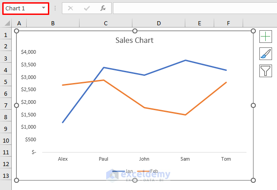The width and height of the screenshot is (277, 190).
Task: Click the Enter checkmark in formula bar
Action: click(x=87, y=8)
